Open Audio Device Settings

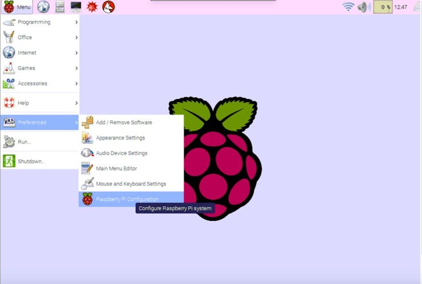coord(131,153)
